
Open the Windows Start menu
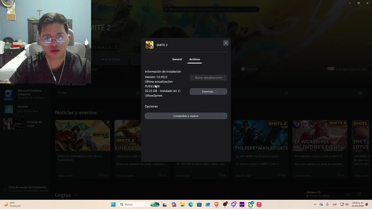click(x=113, y=204)
